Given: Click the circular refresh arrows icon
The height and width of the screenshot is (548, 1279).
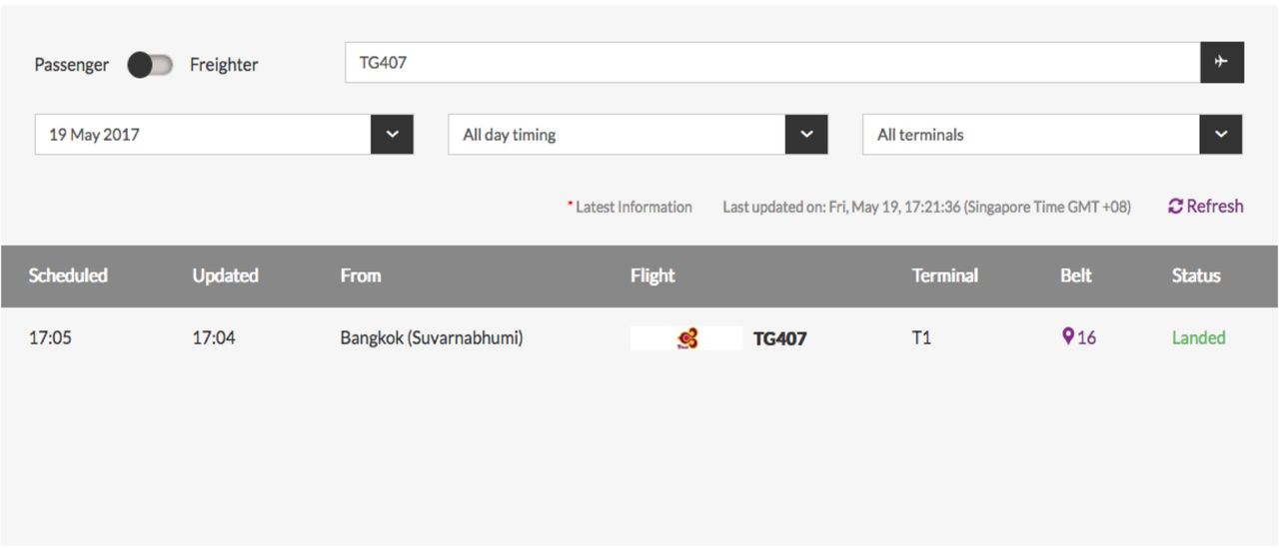Looking at the screenshot, I should [x=1175, y=207].
